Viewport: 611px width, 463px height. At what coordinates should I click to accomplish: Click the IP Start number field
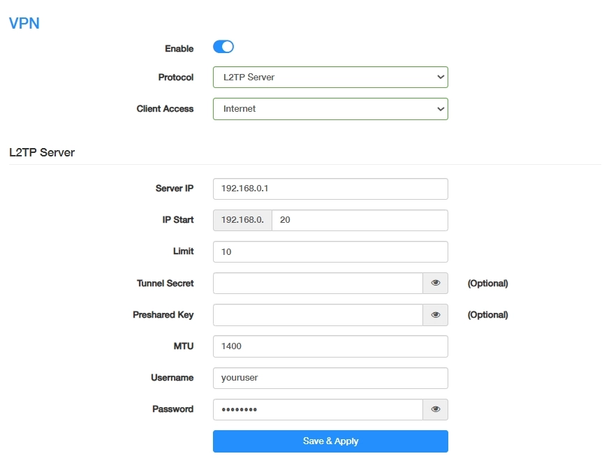tap(359, 220)
